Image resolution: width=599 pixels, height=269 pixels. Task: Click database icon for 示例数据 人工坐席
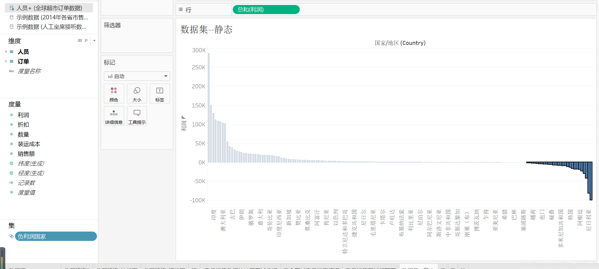tap(12, 27)
